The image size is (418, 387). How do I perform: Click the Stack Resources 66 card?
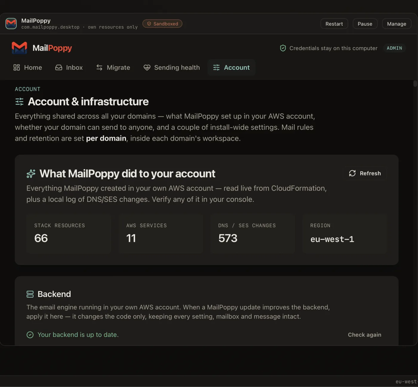click(x=69, y=234)
